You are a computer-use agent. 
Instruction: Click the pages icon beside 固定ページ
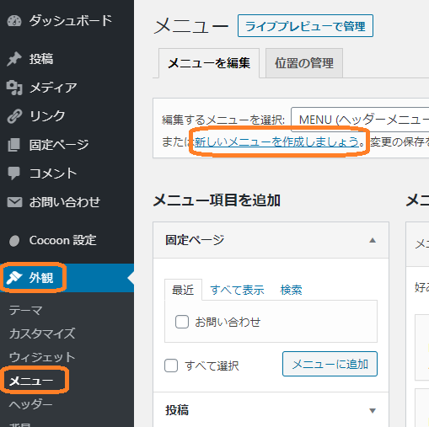[14, 145]
